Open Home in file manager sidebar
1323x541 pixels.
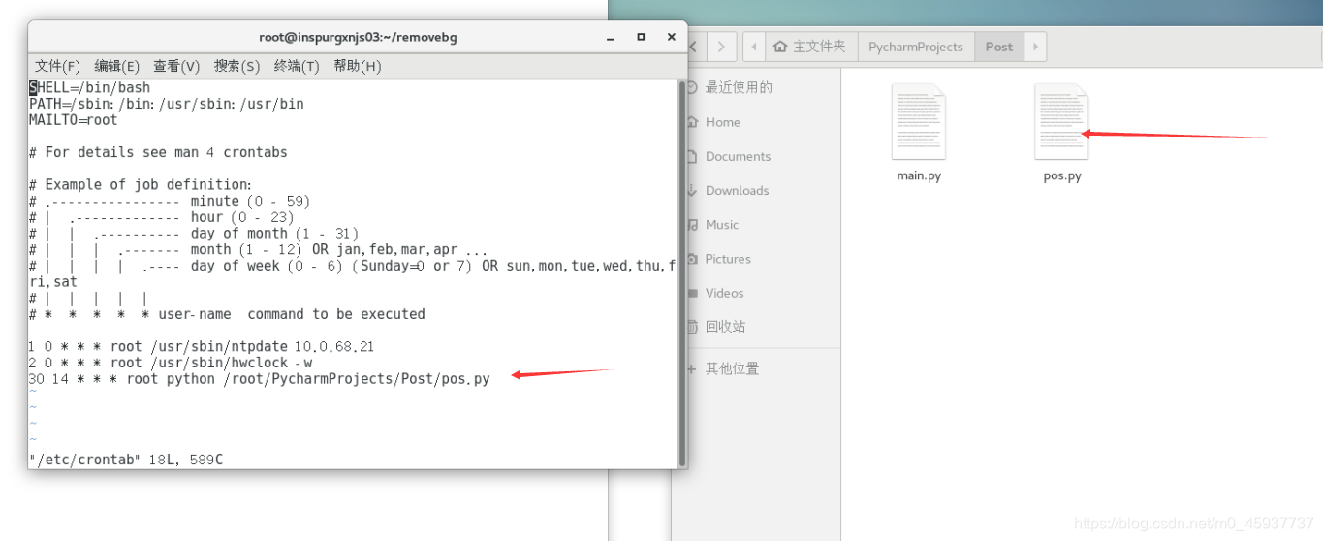click(x=723, y=122)
